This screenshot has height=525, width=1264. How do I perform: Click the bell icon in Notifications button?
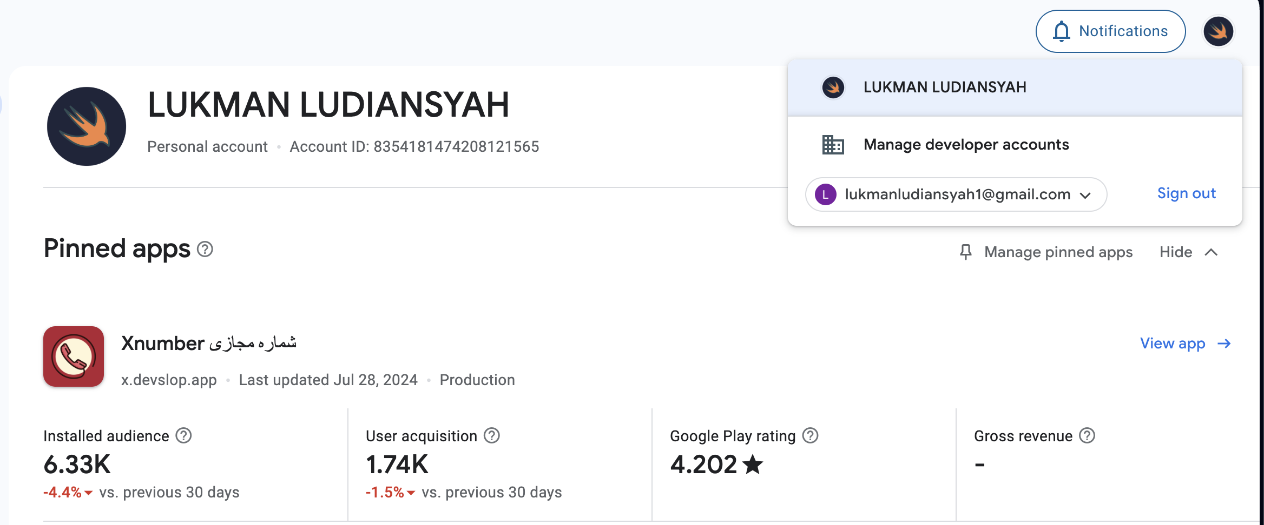[x=1062, y=31]
